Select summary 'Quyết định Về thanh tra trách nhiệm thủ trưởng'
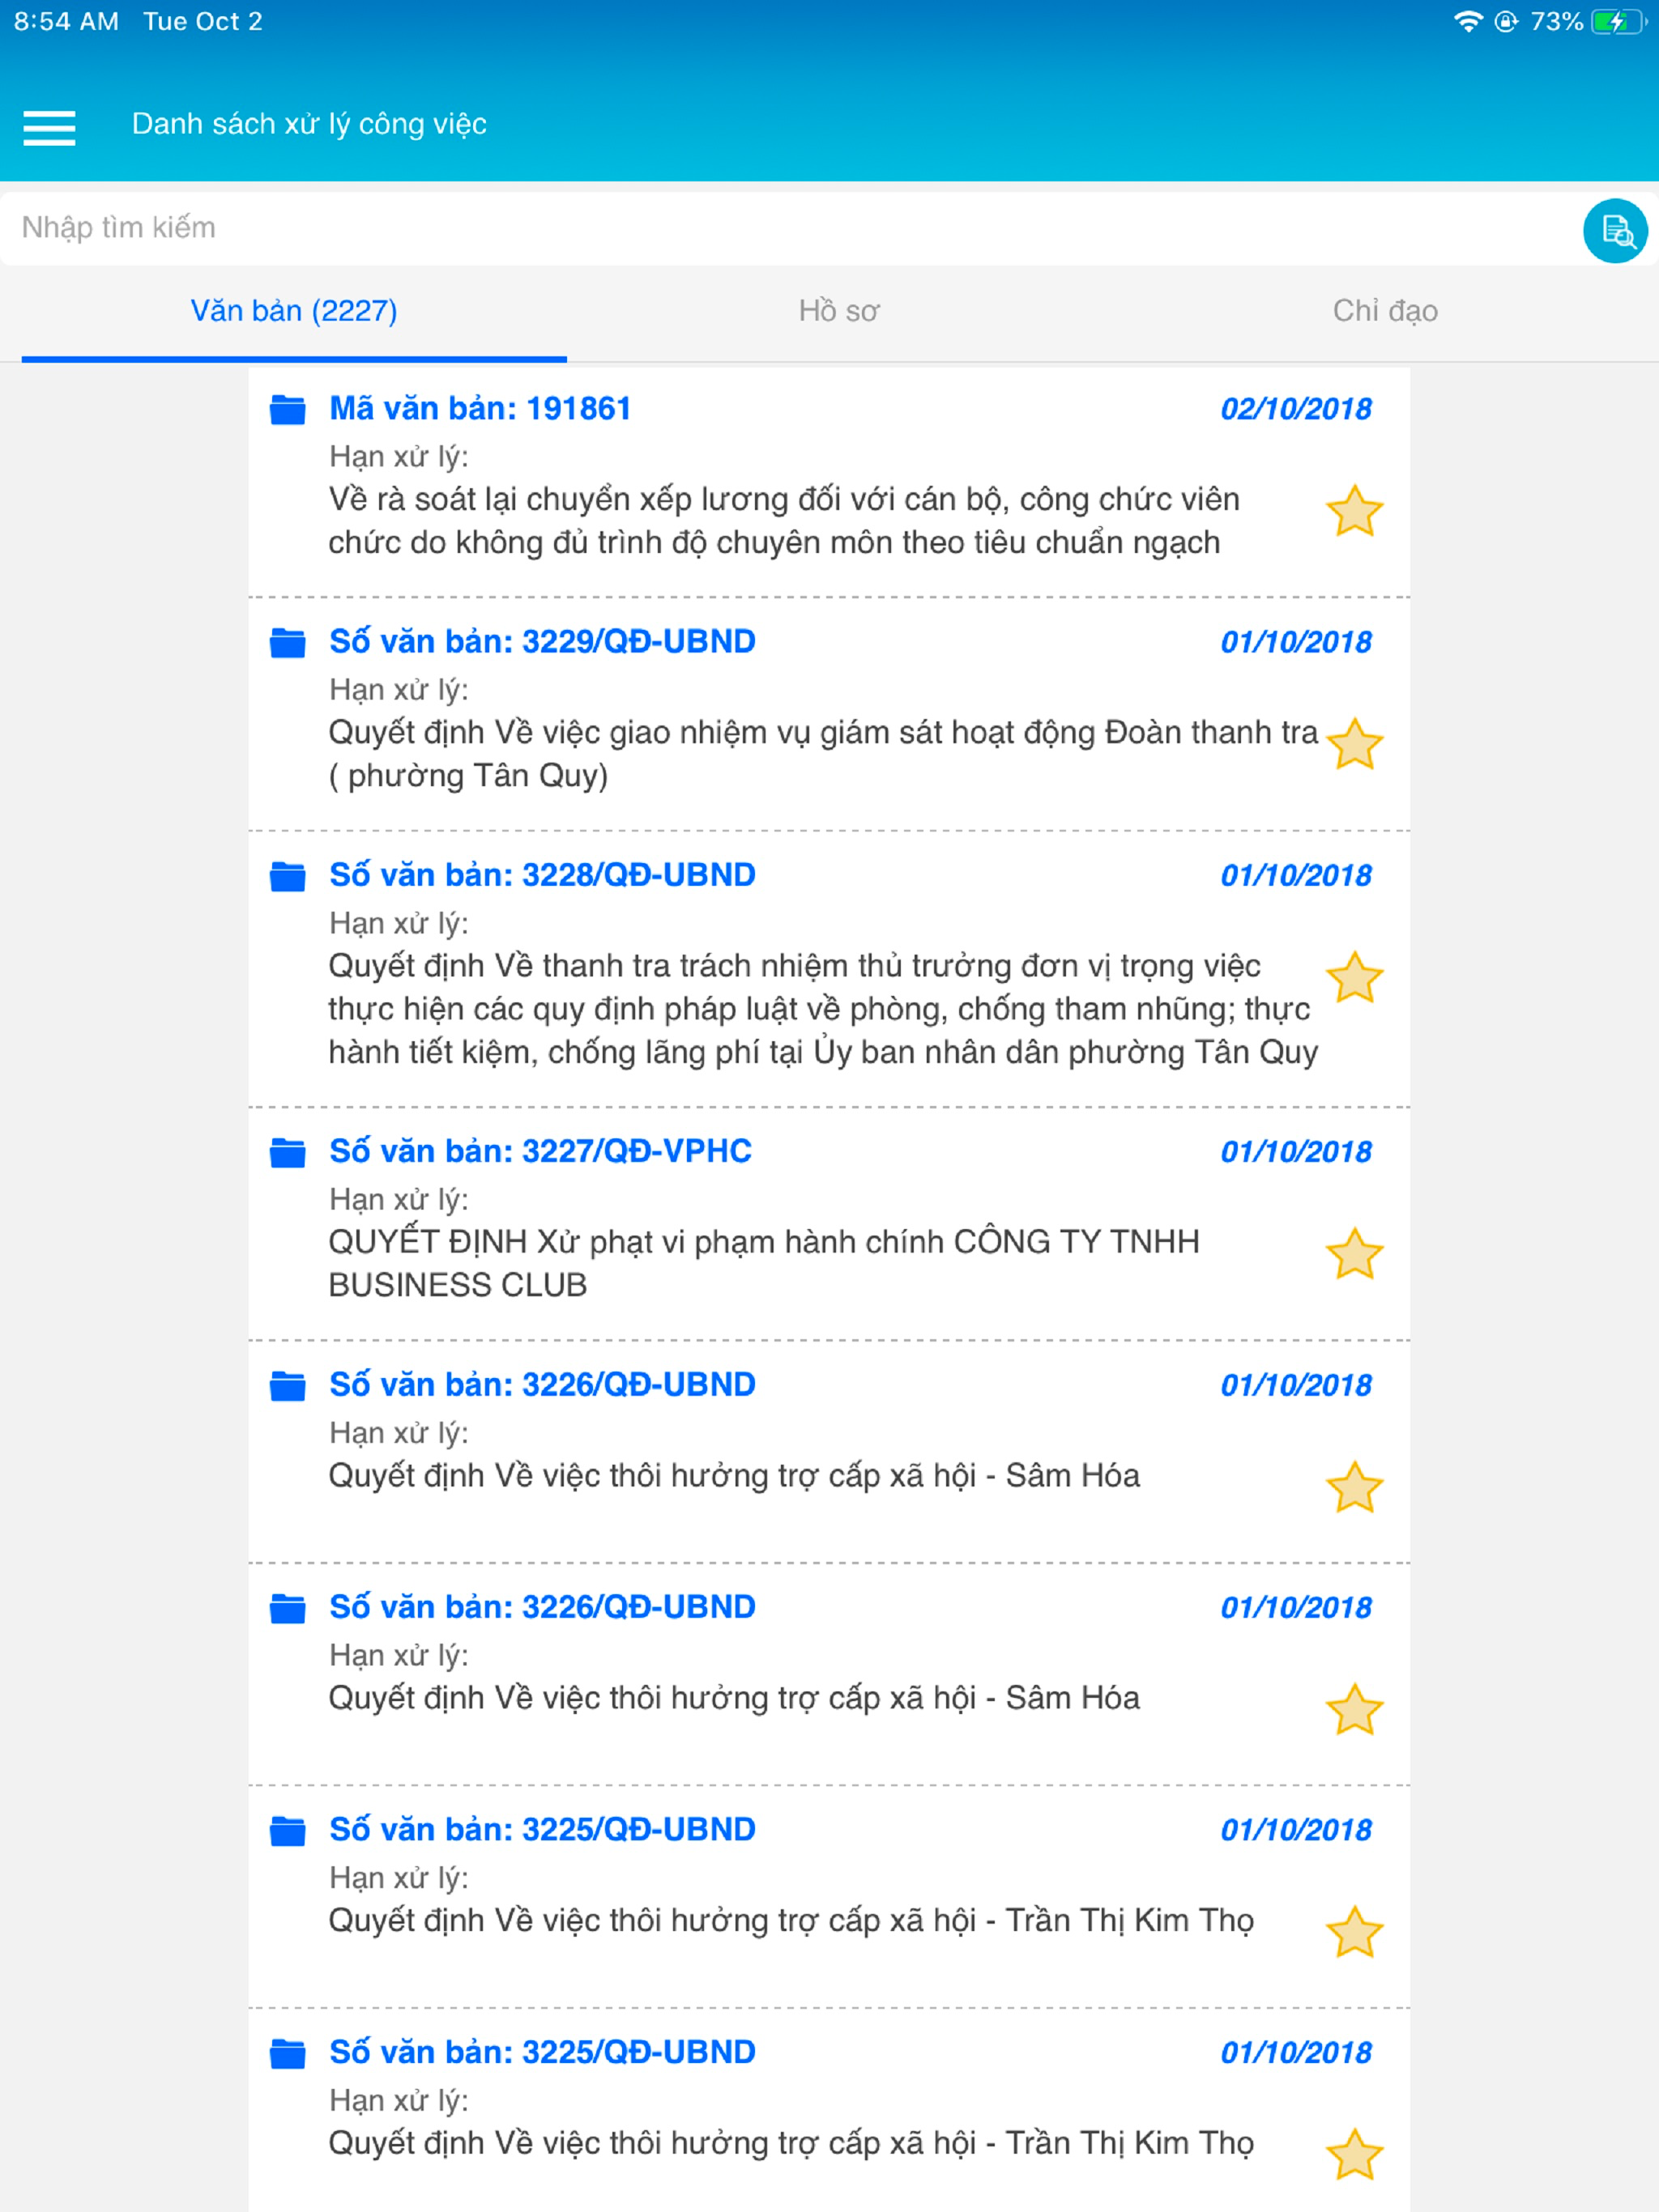This screenshot has height=2212, width=1659. pos(822,1009)
